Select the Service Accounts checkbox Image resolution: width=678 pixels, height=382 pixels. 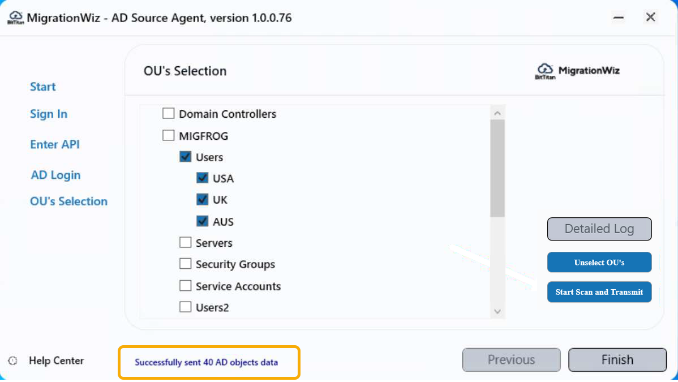185,285
